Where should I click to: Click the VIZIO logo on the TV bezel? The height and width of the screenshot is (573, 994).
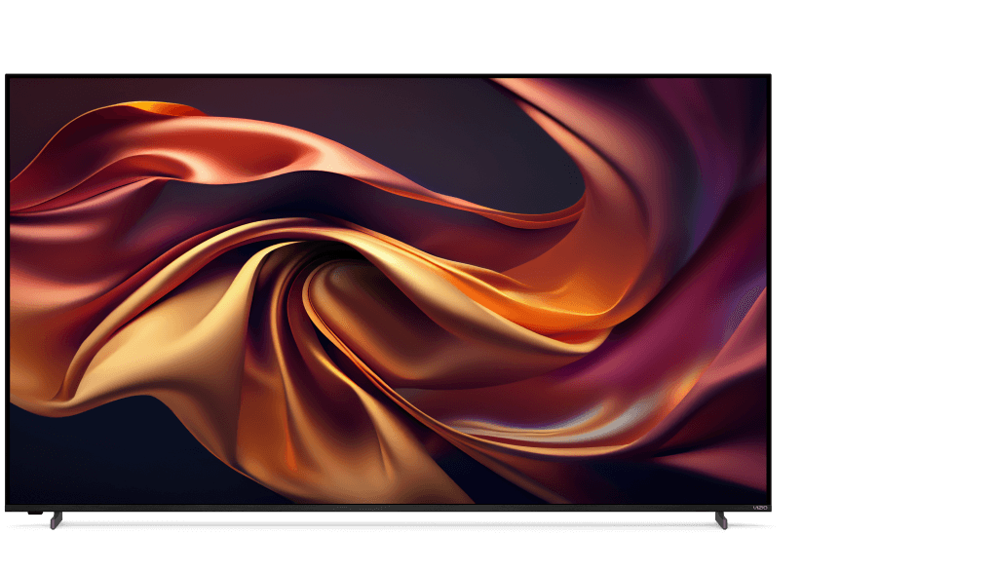click(761, 509)
